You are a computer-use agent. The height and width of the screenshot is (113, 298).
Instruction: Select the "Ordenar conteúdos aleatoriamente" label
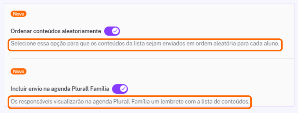click(56, 31)
